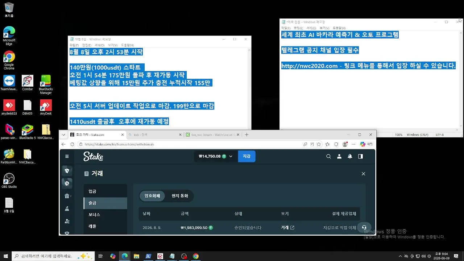Image resolution: width=464 pixels, height=261 pixels.
Task: Select the OBS Studio desktop icon
Action: 9,181
